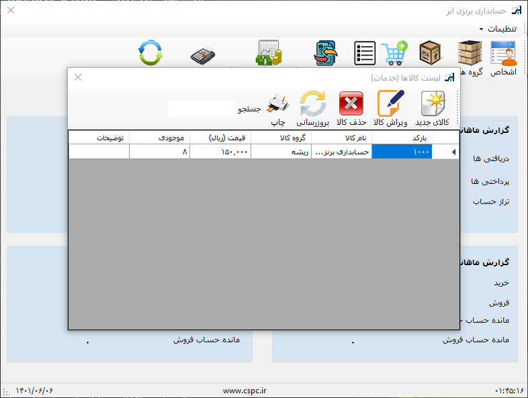The width and height of the screenshot is (528, 398).
Task: Open the تنظیمات settings menu
Action: [x=500, y=29]
